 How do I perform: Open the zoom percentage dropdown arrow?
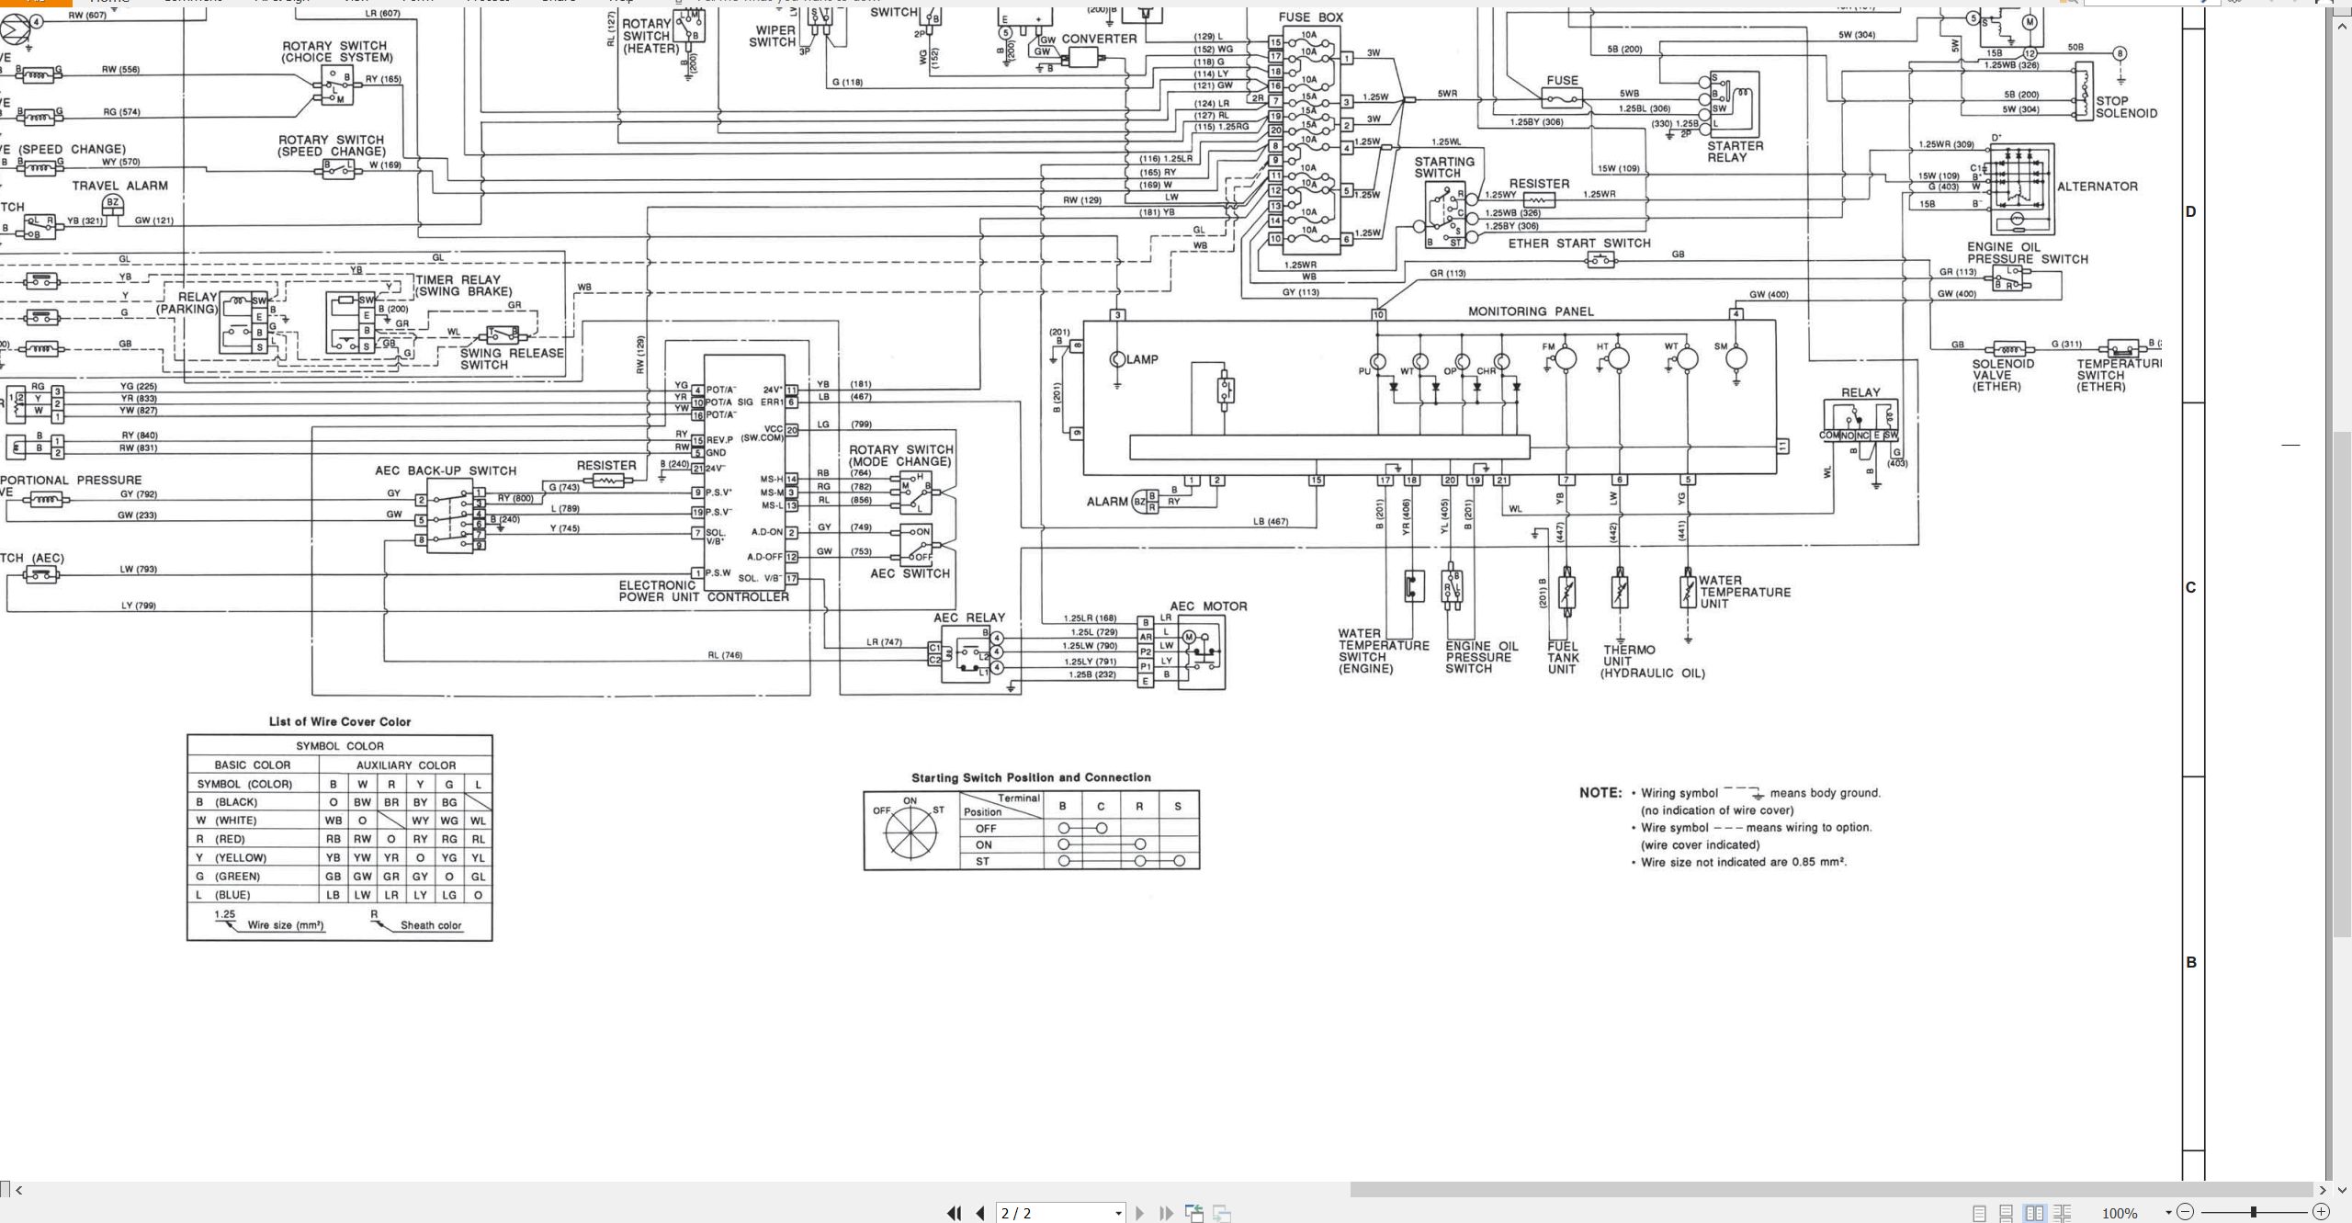(x=2168, y=1213)
